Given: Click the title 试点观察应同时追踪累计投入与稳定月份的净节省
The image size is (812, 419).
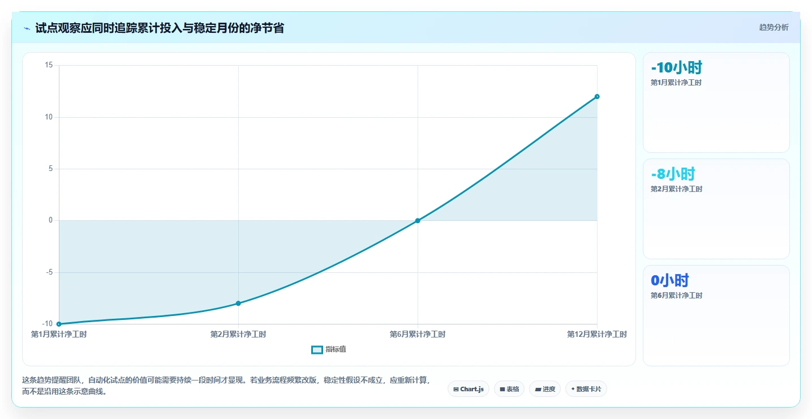Looking at the screenshot, I should [160, 28].
